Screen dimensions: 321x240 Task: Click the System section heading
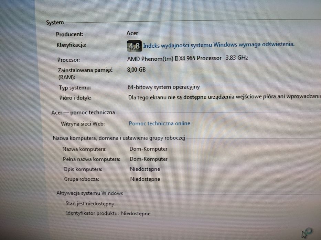tap(55, 22)
